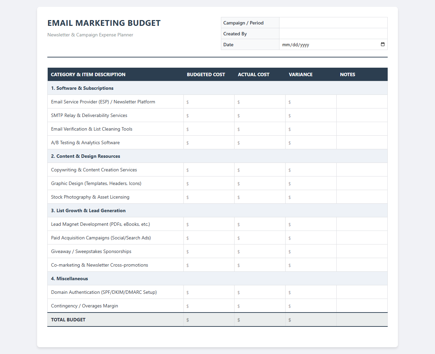This screenshot has height=354, width=435.
Task: Click Actual Cost for Co-marketing & Newsletter Cross-promotions
Action: [x=260, y=265]
